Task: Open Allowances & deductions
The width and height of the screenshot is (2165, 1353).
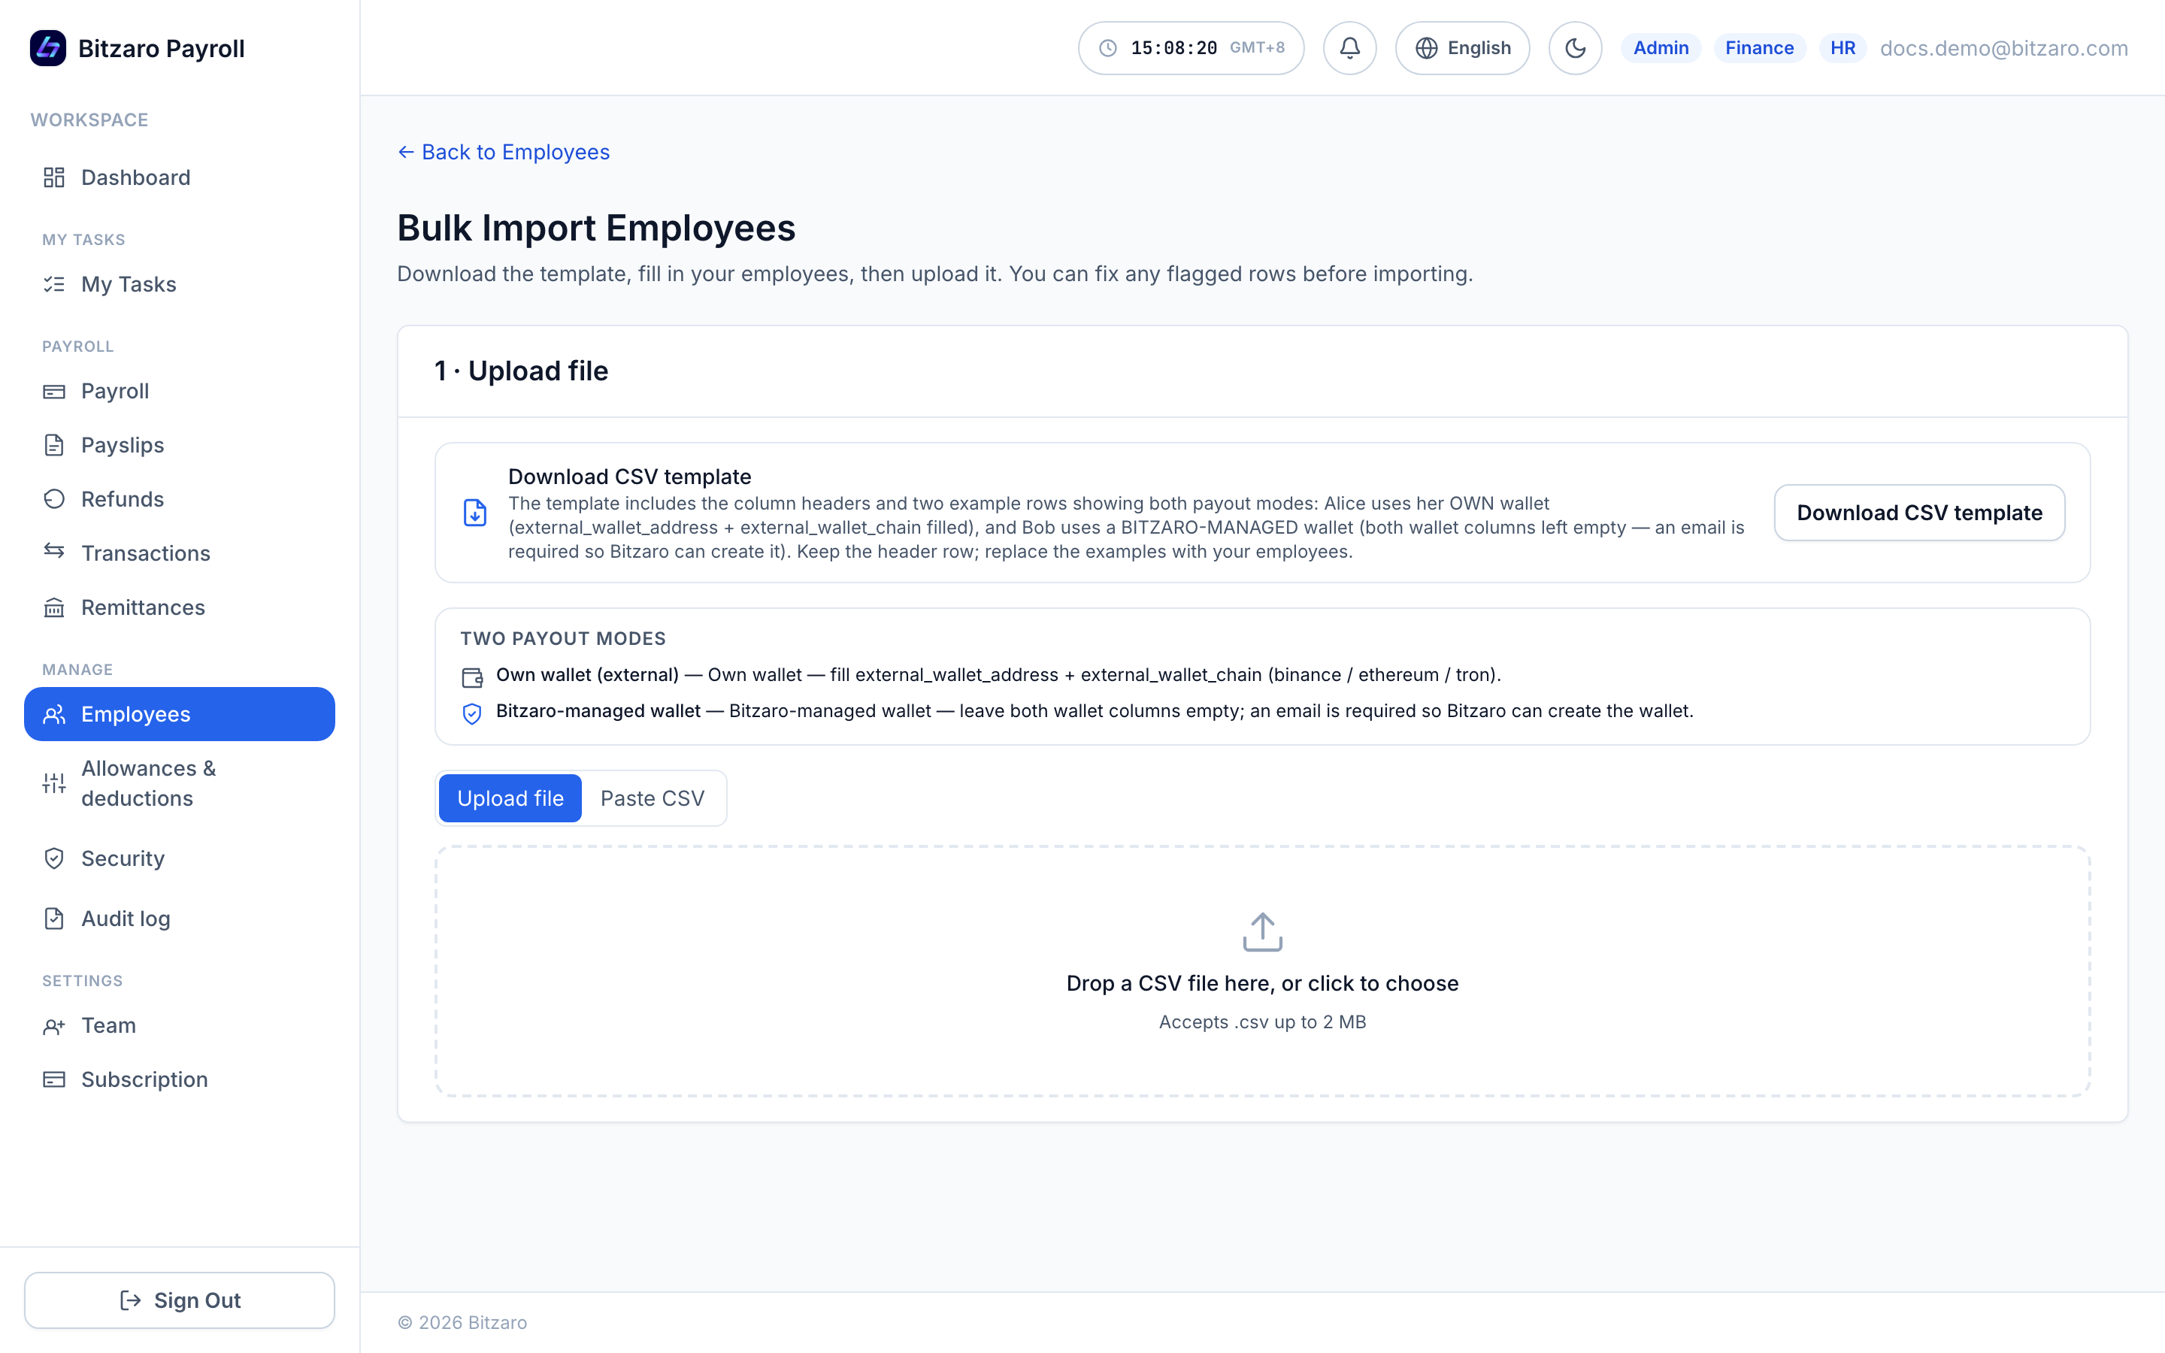Action: [x=179, y=783]
